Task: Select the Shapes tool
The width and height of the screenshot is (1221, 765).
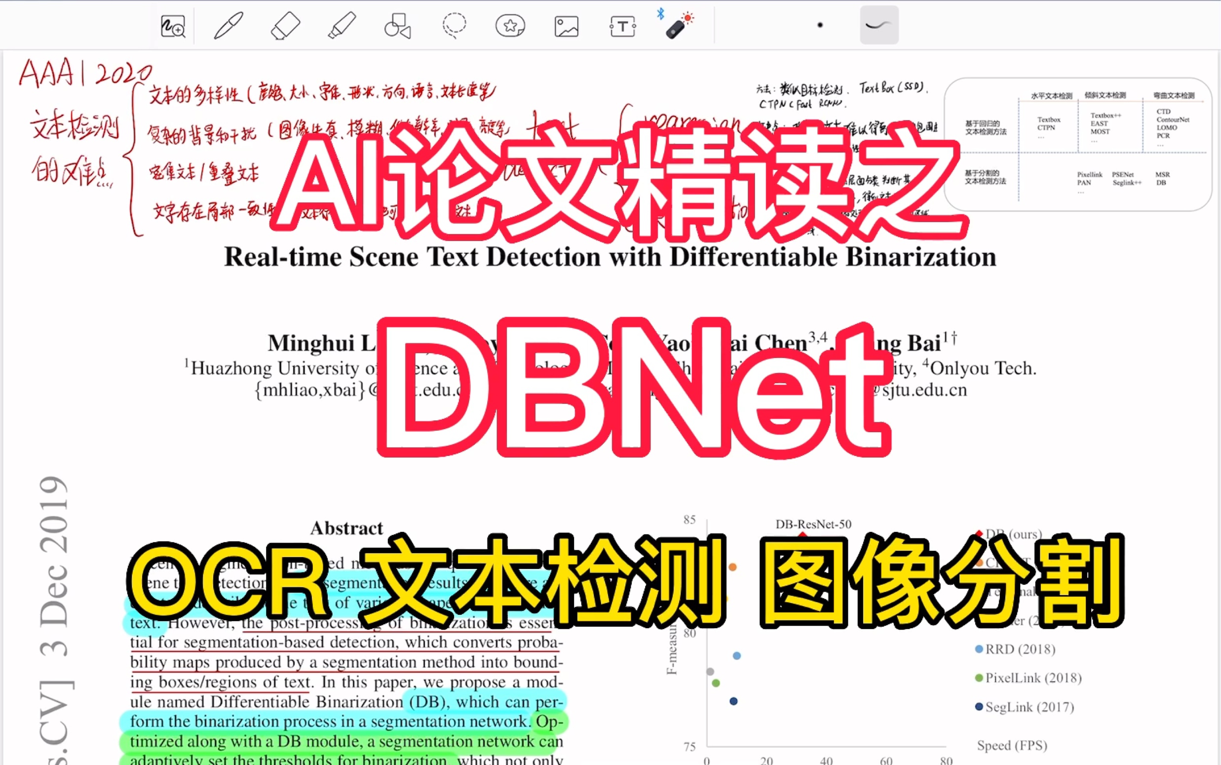Action: [398, 26]
